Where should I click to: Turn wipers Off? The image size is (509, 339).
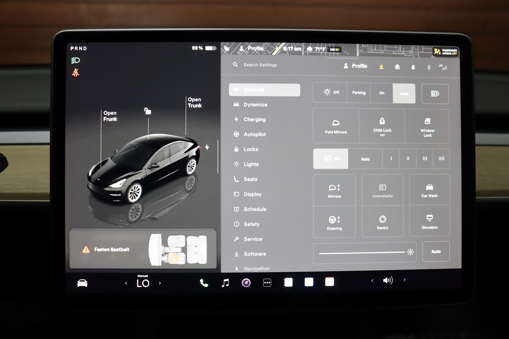coord(330,158)
